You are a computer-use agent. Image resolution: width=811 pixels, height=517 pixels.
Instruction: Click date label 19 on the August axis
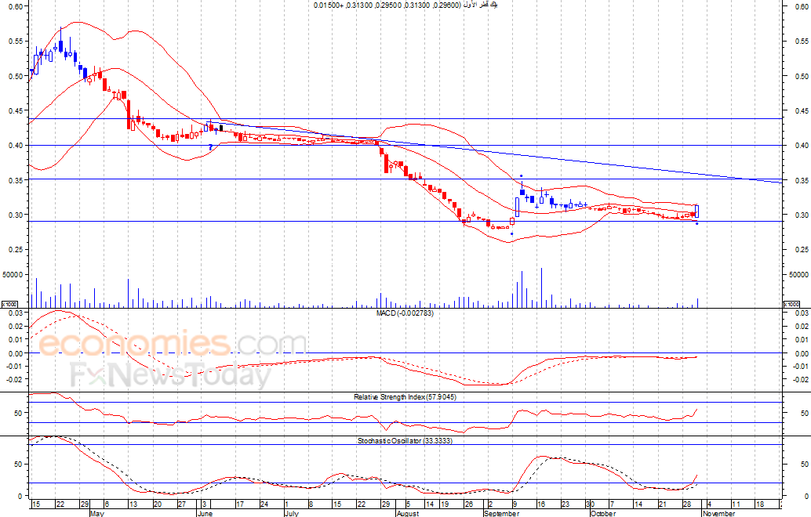point(444,504)
